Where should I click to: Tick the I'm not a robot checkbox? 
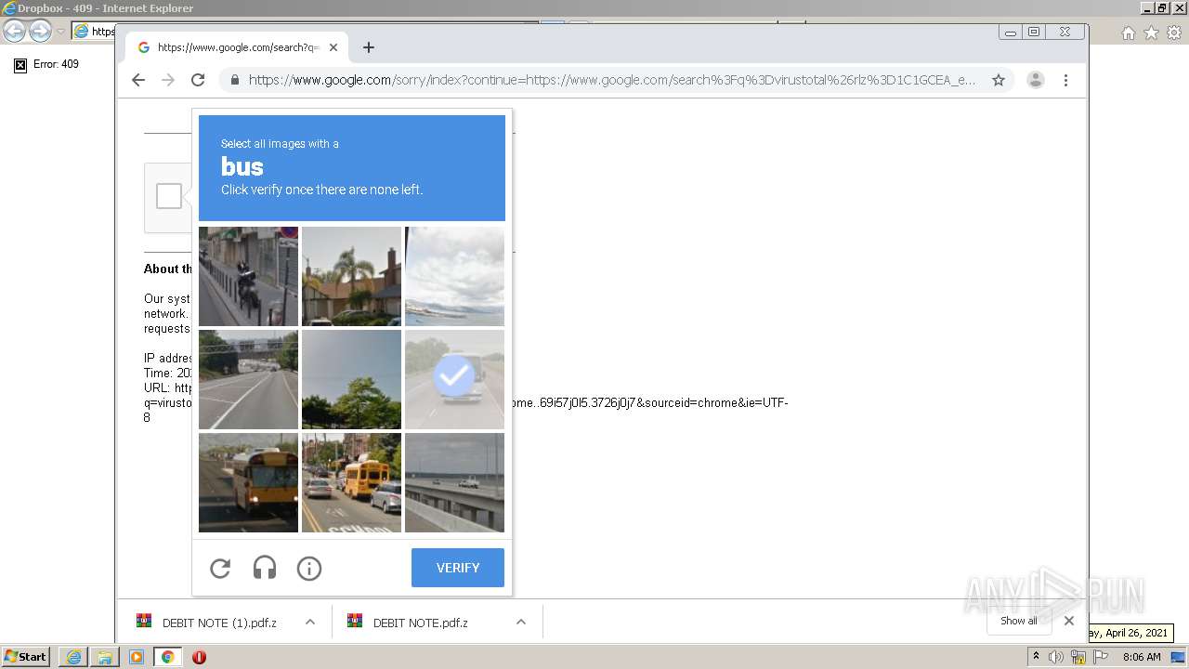169,196
